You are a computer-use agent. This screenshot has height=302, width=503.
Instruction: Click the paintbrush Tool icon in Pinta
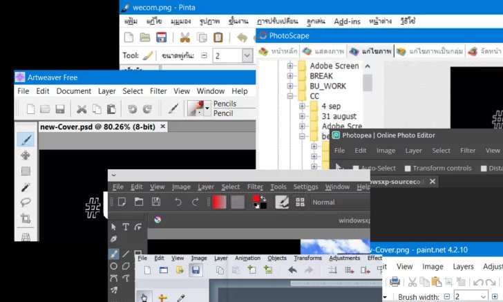[148, 55]
